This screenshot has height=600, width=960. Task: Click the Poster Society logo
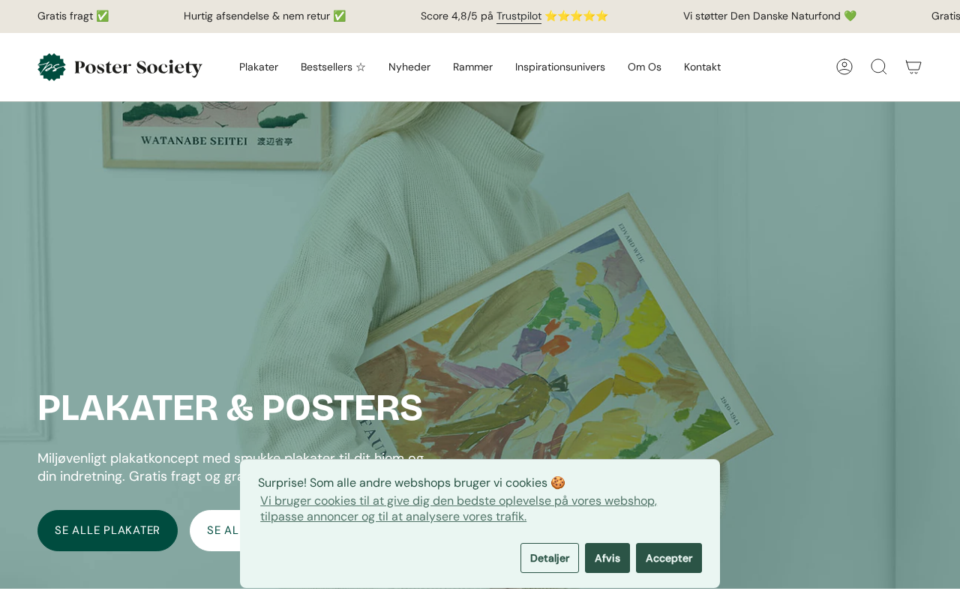tap(120, 67)
